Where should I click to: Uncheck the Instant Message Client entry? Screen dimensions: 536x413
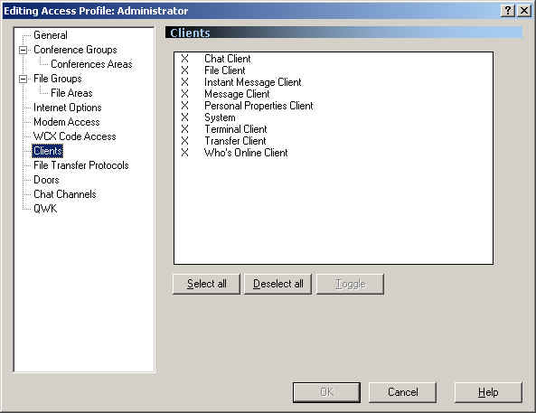click(184, 82)
